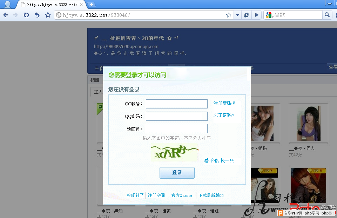This screenshot has height=218, width=337.
Task: Close the hjtyw.s.3322.net tab
Action: pyautogui.click(x=81, y=5)
